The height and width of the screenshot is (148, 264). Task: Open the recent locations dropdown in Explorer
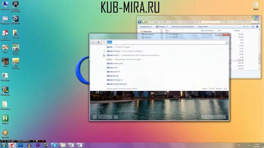point(146,22)
